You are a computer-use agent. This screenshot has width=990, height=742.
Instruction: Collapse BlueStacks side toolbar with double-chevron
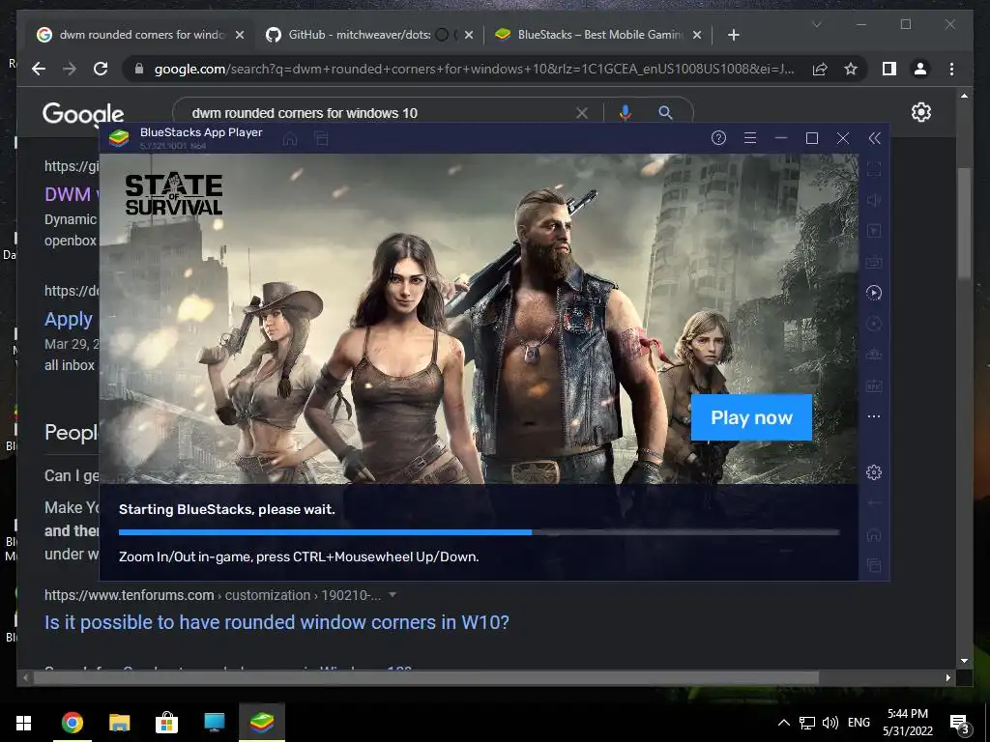point(874,138)
